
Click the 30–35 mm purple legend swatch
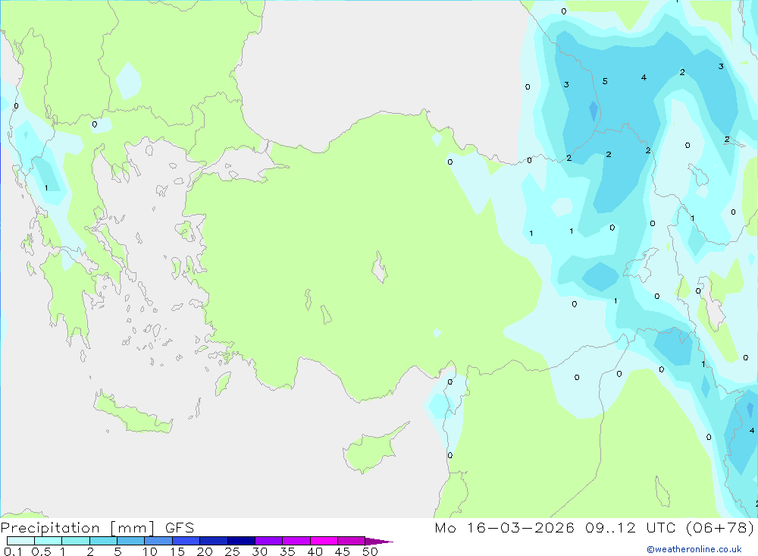click(268, 541)
